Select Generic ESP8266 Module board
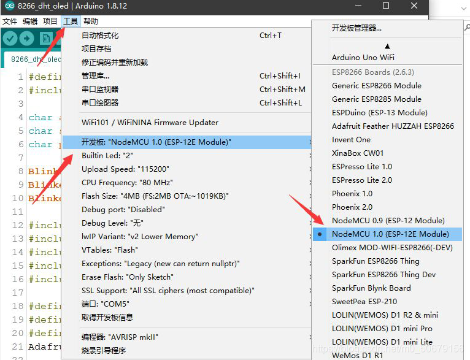Image resolution: width=470 pixels, height=360 pixels. point(387,86)
